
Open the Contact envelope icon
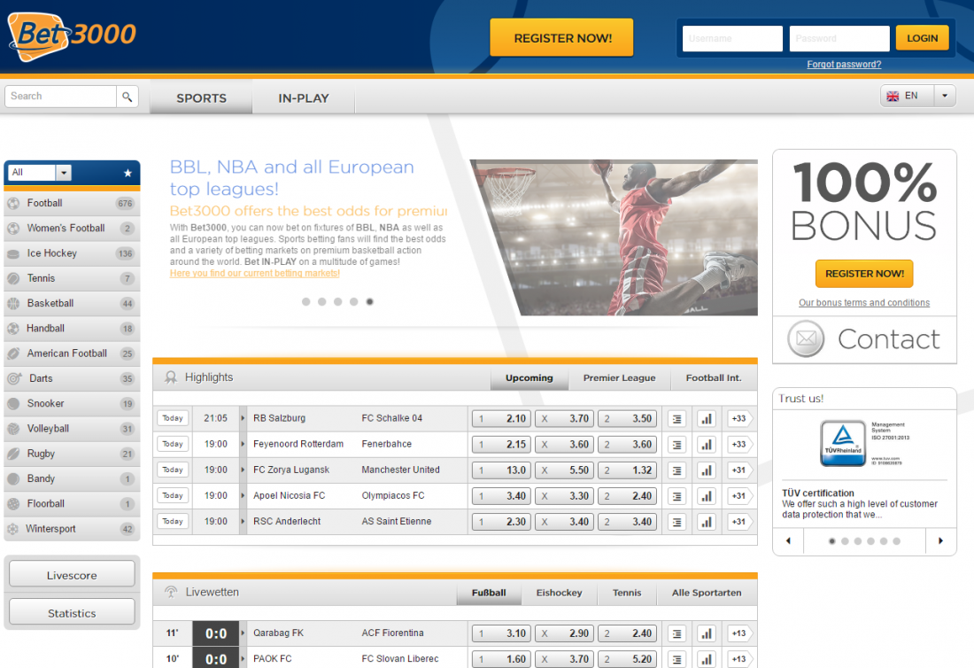pyautogui.click(x=806, y=338)
